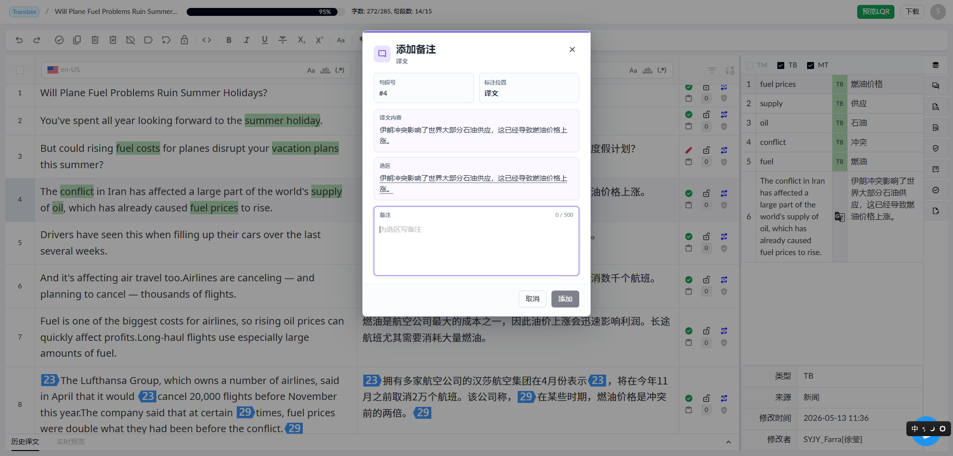The height and width of the screenshot is (456, 953).
Task: Click the undo arrow in toolbar
Action: coord(19,40)
